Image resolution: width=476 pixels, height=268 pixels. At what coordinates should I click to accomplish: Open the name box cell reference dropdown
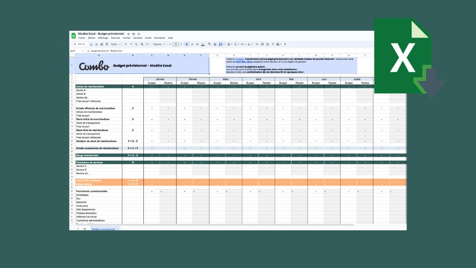click(x=83, y=51)
